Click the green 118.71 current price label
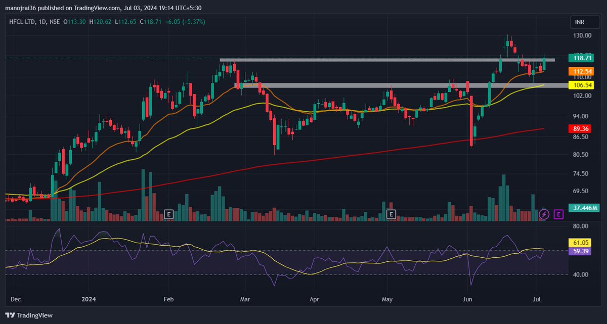607x324 pixels. click(581, 58)
